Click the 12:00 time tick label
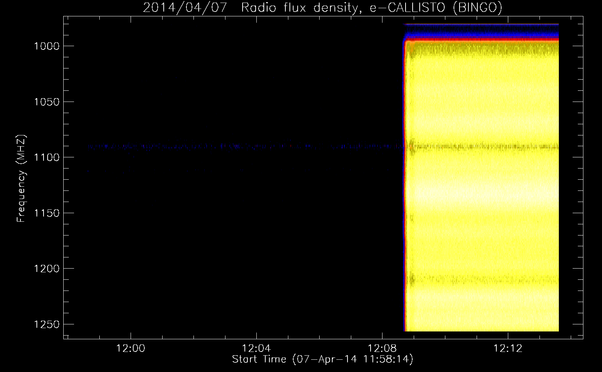 point(131,349)
